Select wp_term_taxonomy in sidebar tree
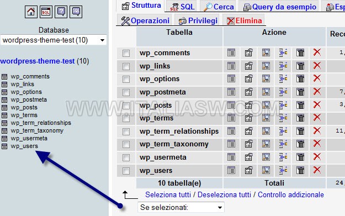 37,130
